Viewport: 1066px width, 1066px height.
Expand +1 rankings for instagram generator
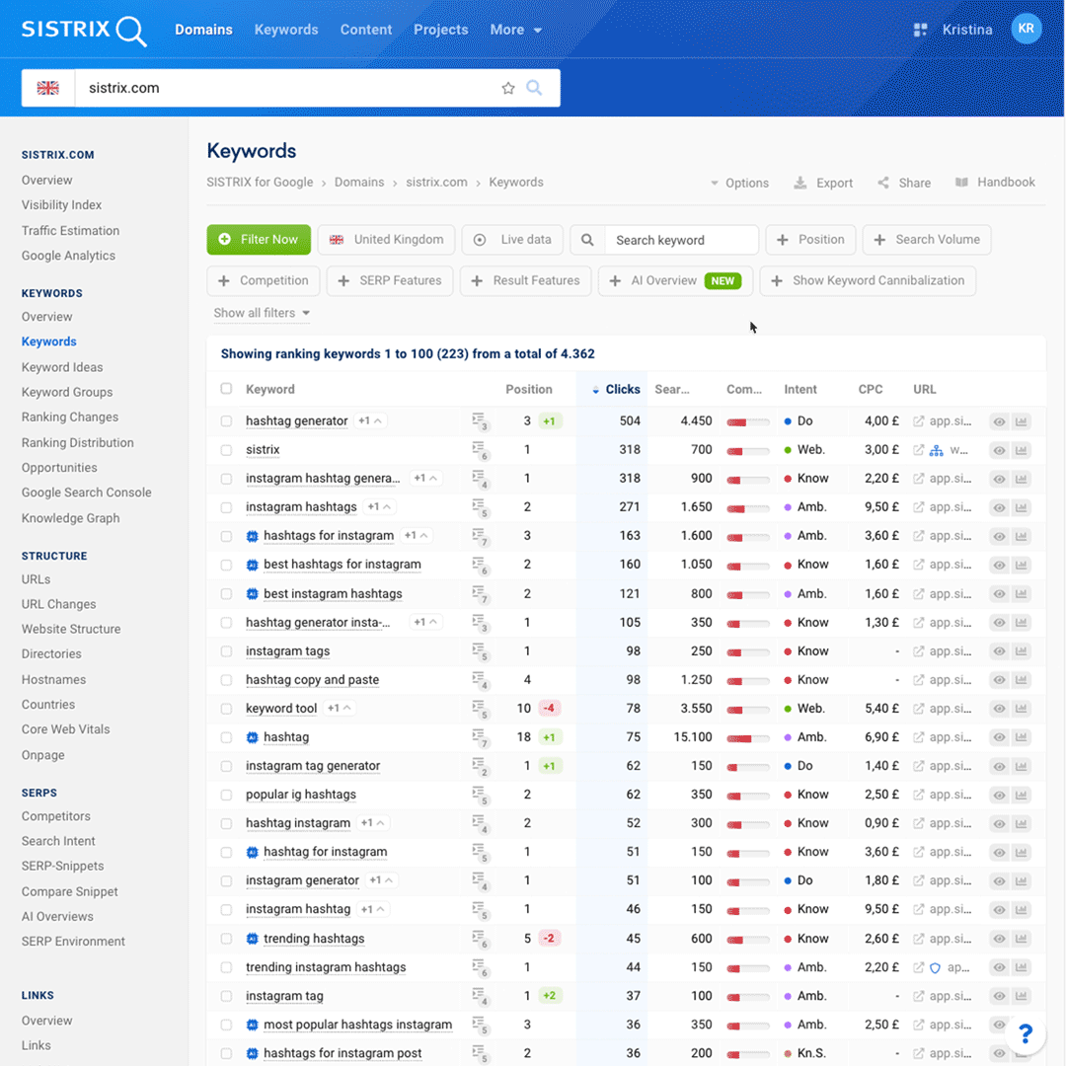tap(381, 879)
